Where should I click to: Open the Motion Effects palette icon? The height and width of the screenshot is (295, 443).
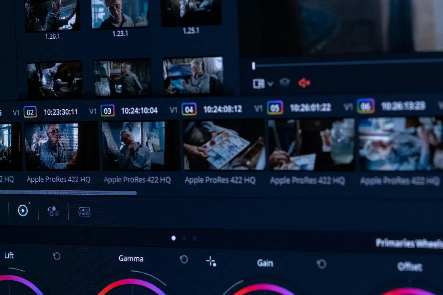coord(84,212)
